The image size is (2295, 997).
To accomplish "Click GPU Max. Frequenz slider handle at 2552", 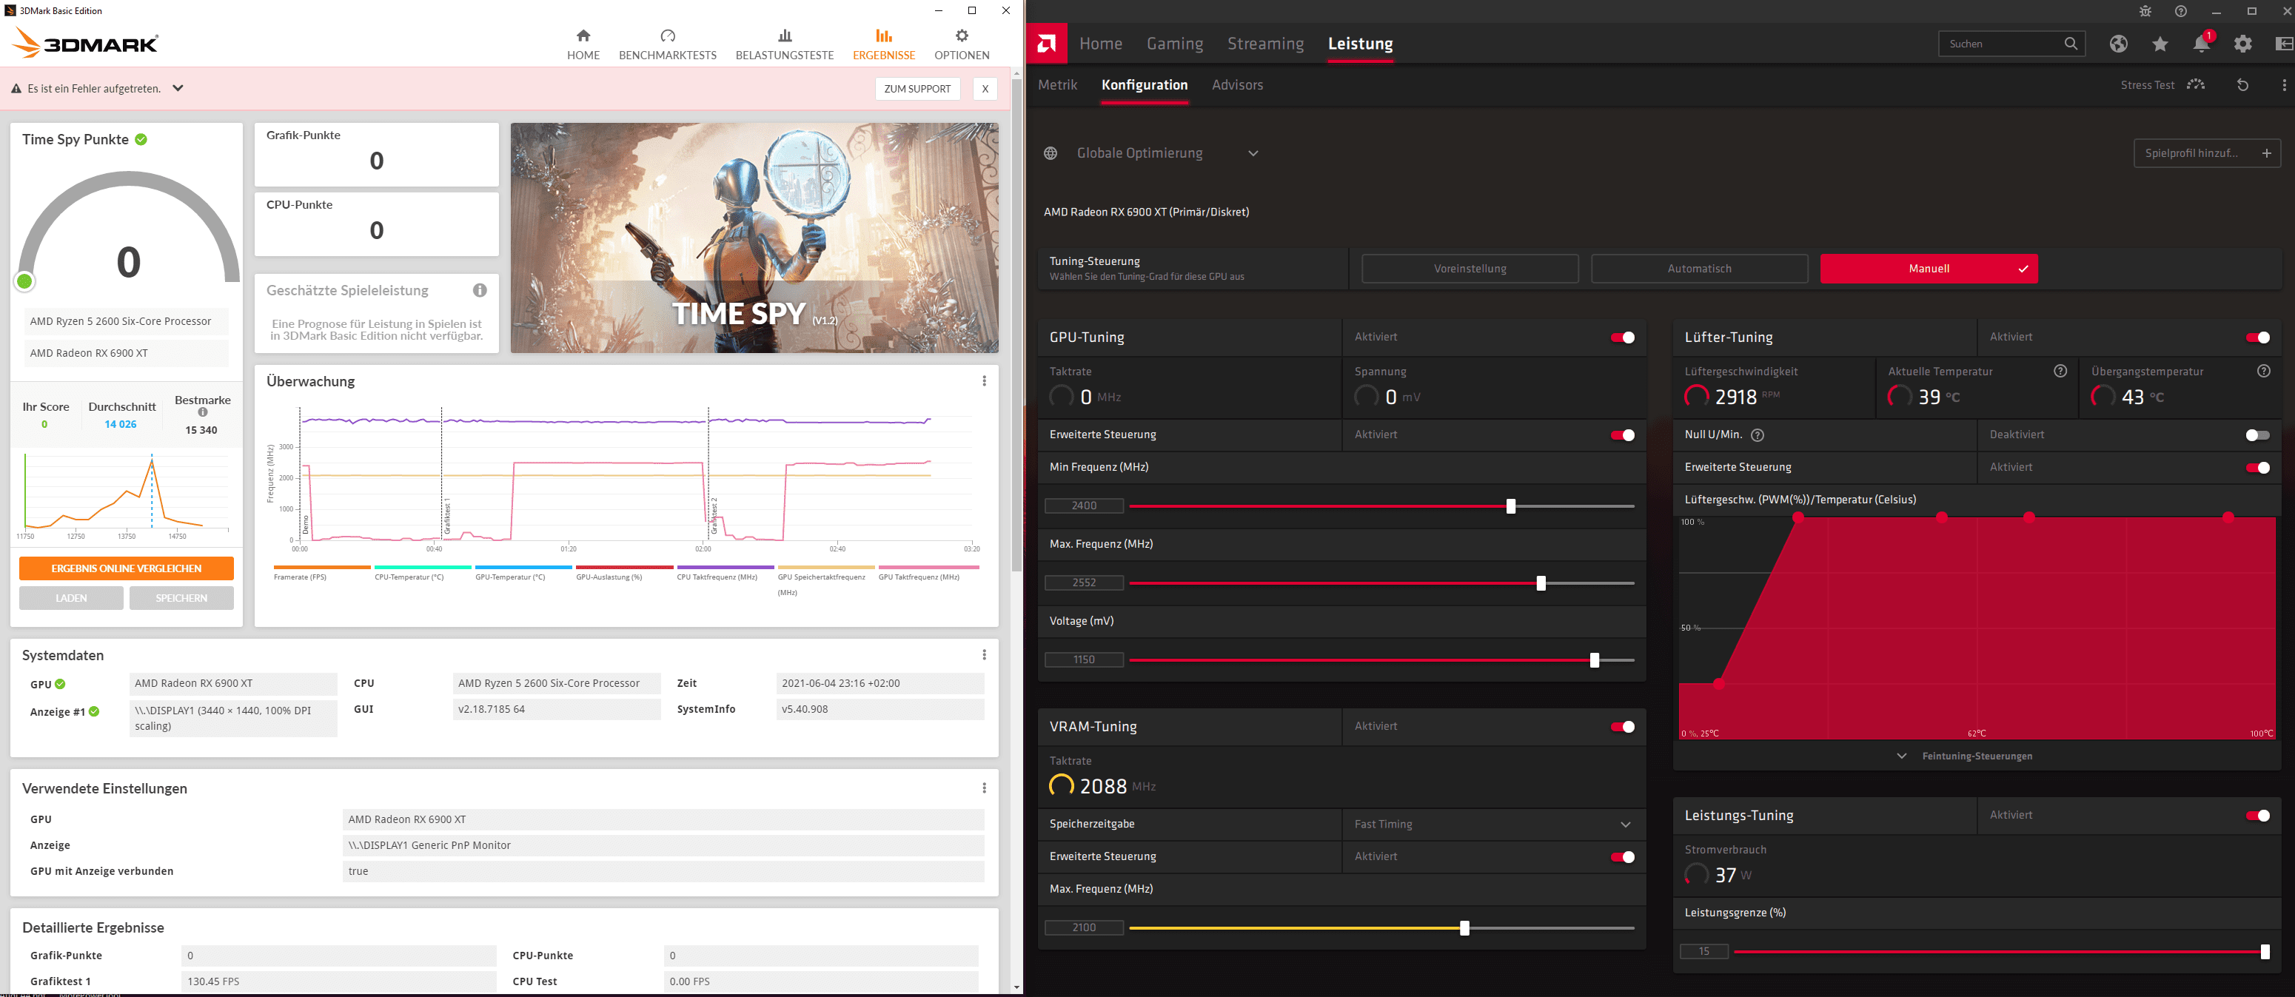I will (1541, 583).
